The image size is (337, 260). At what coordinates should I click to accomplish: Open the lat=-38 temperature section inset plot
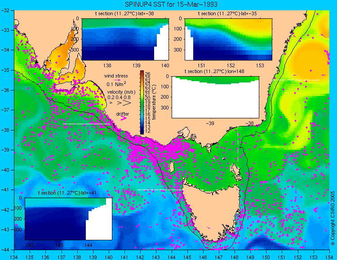coord(125,39)
